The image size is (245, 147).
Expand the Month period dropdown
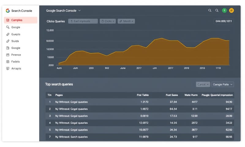(126, 21)
